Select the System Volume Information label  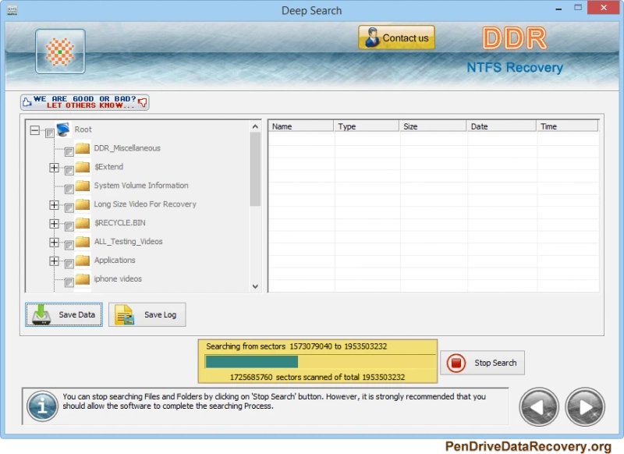(x=141, y=186)
